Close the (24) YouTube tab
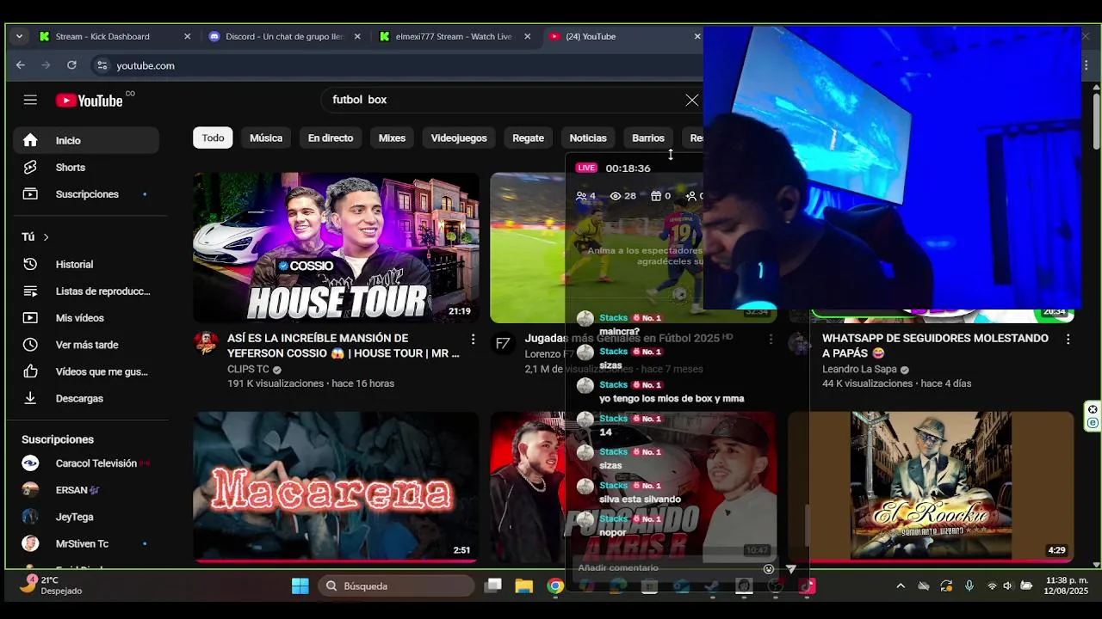Screen dimensions: 1102x619 [x=697, y=36]
